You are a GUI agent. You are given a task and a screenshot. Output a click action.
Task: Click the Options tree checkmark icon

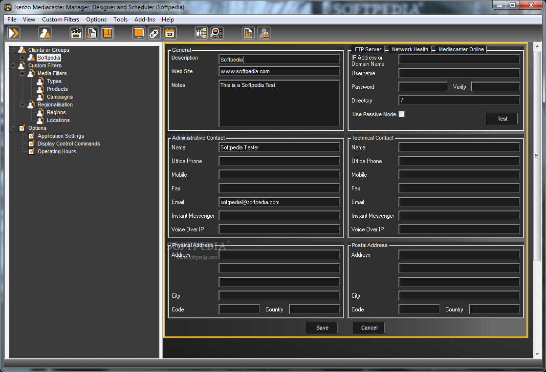click(x=22, y=128)
